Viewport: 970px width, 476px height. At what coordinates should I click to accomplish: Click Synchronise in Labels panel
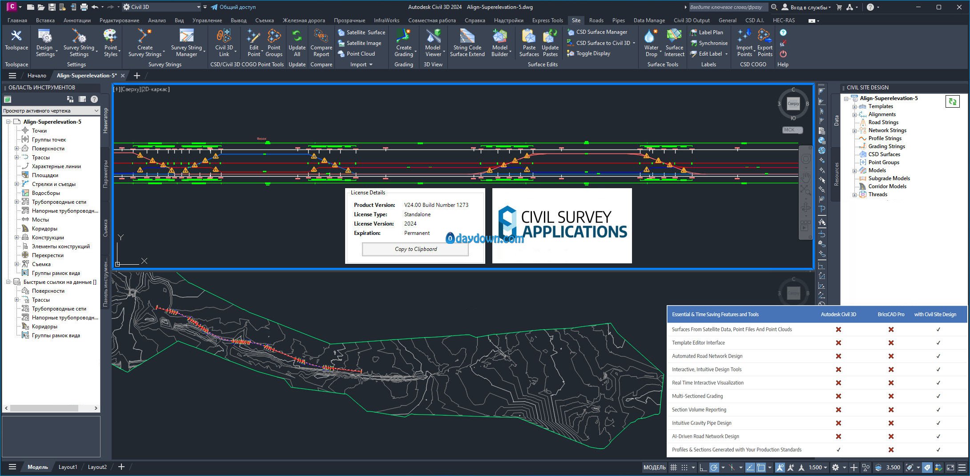[709, 43]
